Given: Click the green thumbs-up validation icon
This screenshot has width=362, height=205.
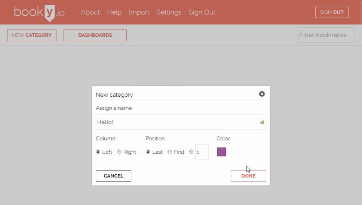Looking at the screenshot, I should (262, 122).
